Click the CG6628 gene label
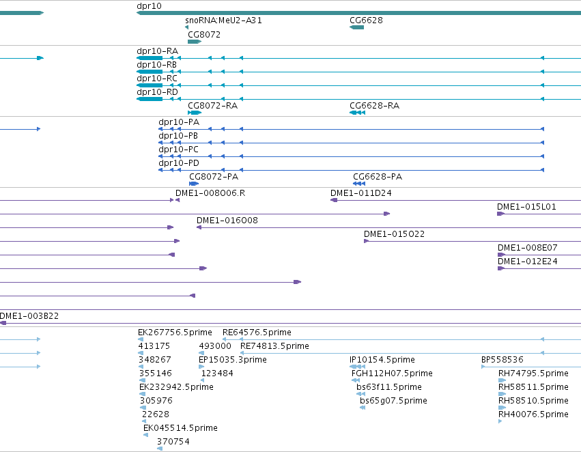 [x=366, y=20]
